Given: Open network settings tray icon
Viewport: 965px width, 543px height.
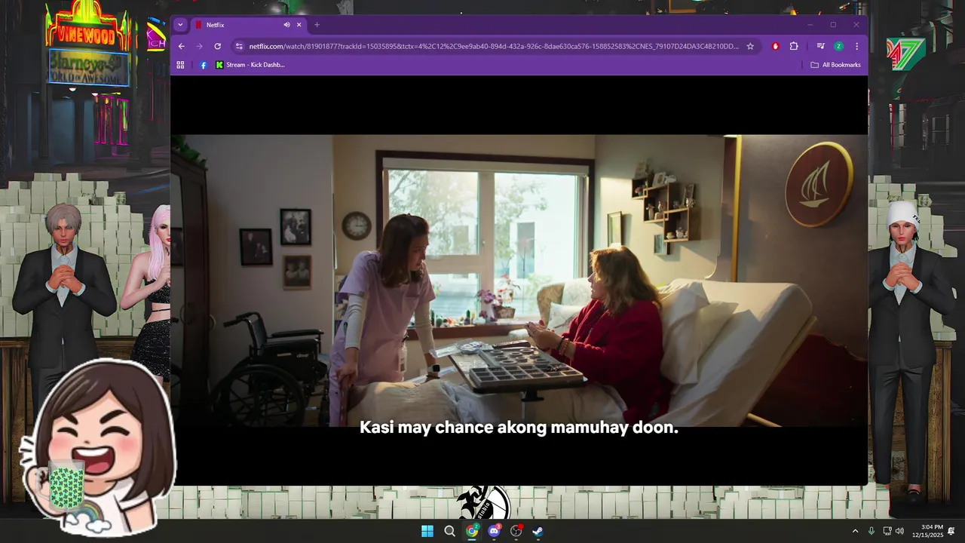Looking at the screenshot, I should (887, 531).
